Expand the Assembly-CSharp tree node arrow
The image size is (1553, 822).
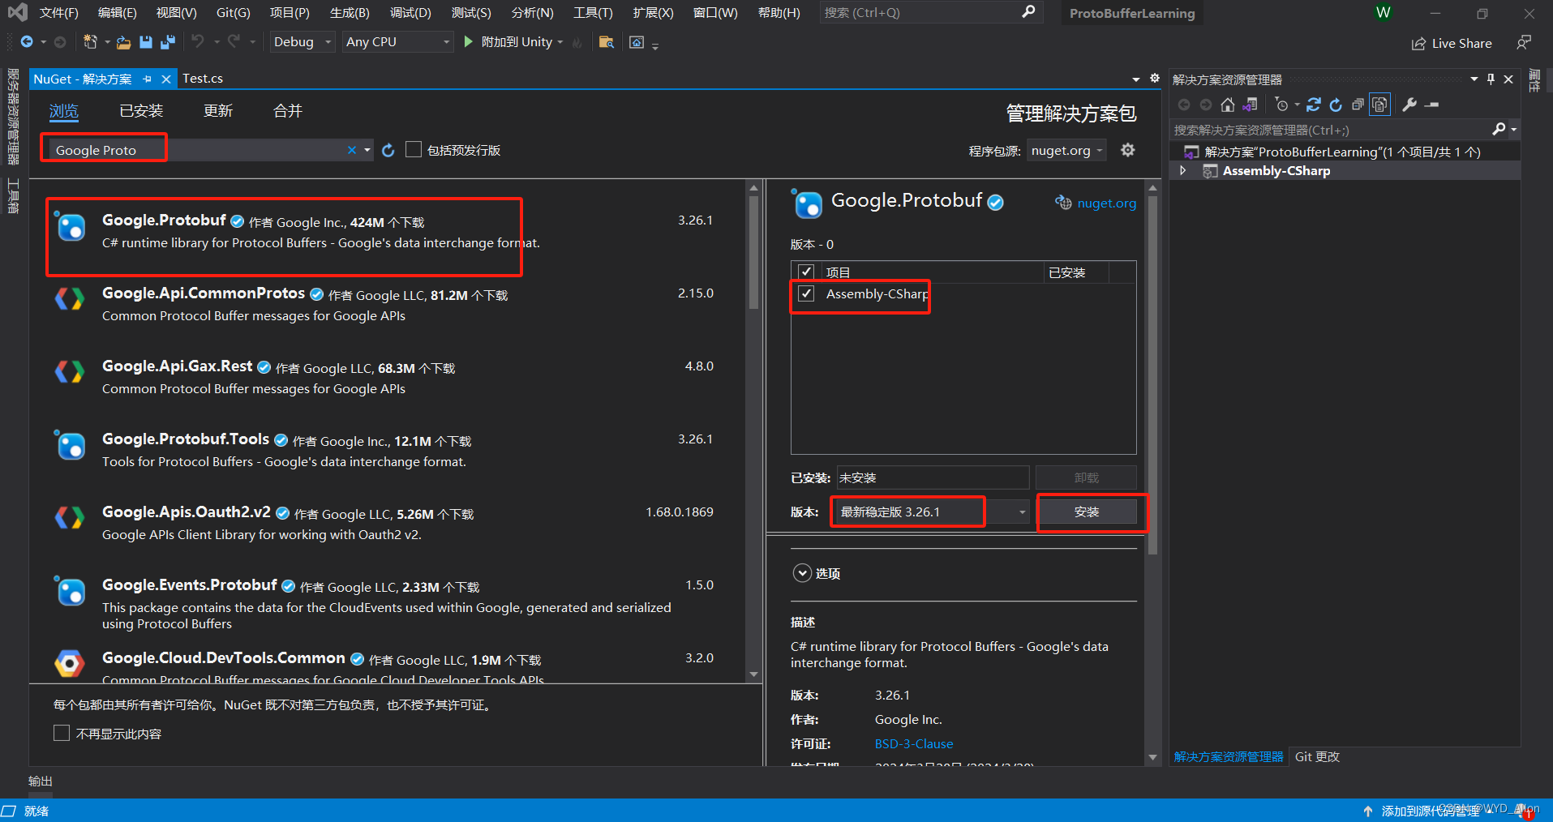[x=1183, y=171]
